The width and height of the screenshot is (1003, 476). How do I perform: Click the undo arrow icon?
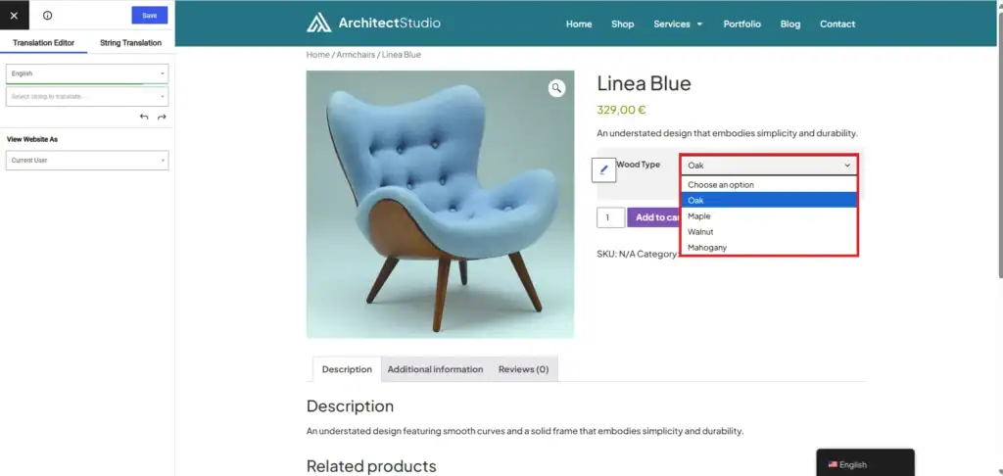tap(144, 118)
